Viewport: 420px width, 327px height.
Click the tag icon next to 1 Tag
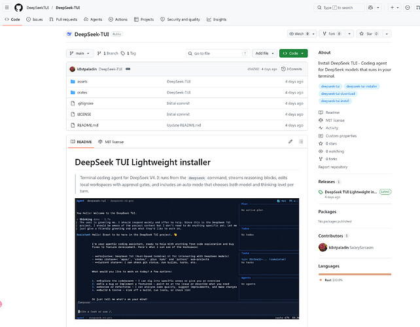(x=123, y=53)
